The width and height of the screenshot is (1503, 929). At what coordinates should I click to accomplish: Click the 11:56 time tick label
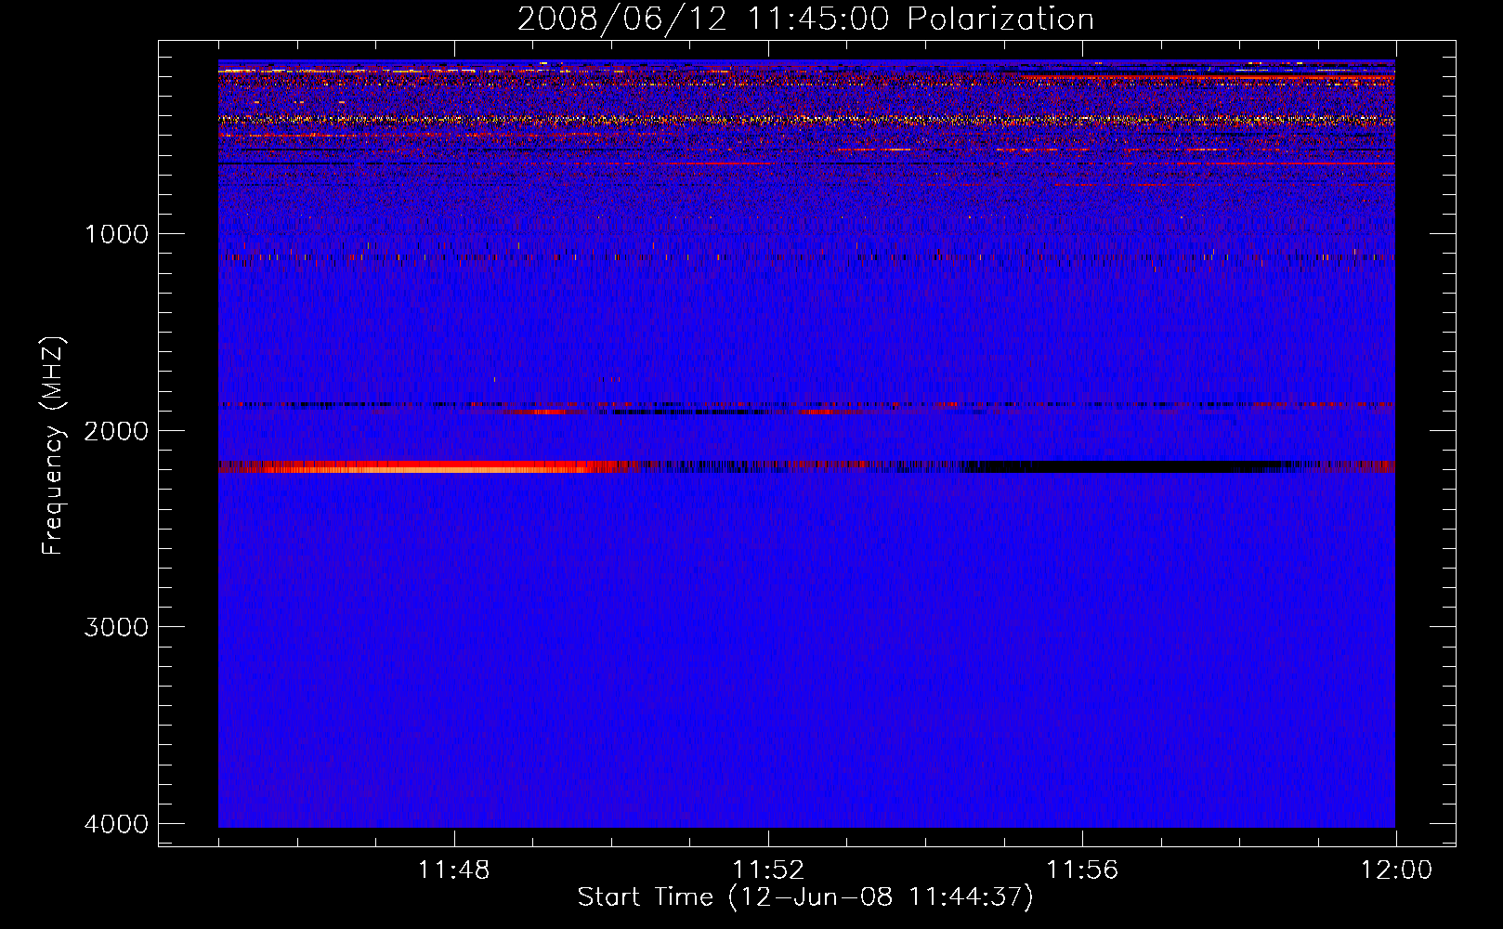tap(1082, 870)
